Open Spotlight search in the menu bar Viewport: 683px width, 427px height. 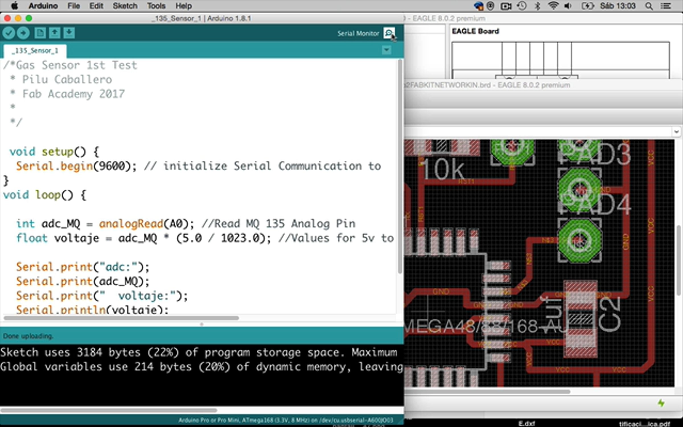point(649,6)
